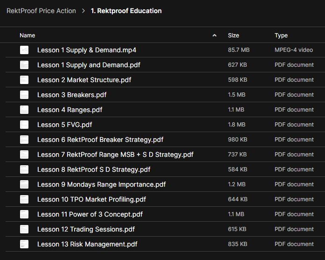Click the 1. Rektproof Education breadcrumb
325x260 pixels.
click(126, 11)
